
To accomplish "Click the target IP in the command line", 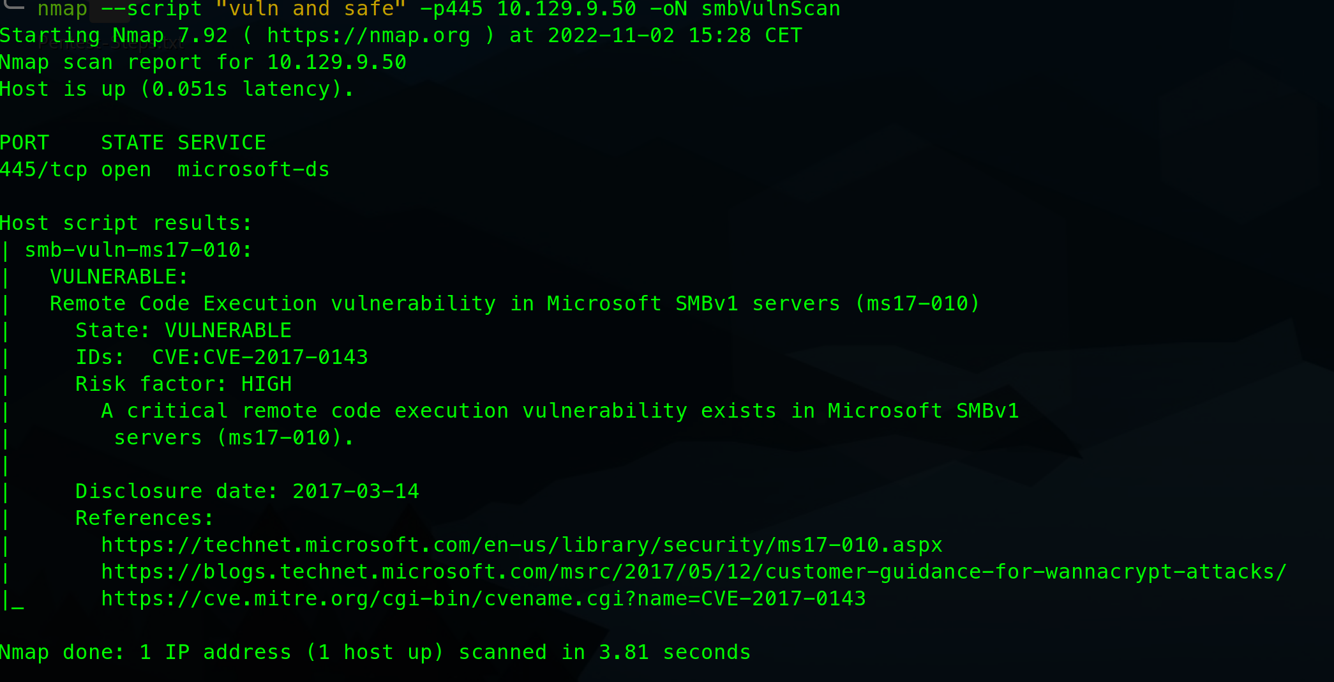I will coord(566,9).
